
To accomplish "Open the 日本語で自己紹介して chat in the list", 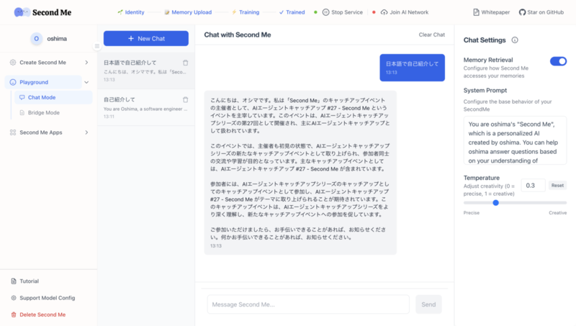I will tap(146, 71).
